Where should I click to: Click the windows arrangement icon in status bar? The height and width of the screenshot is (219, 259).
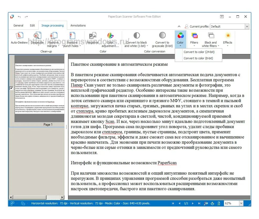point(23,203)
